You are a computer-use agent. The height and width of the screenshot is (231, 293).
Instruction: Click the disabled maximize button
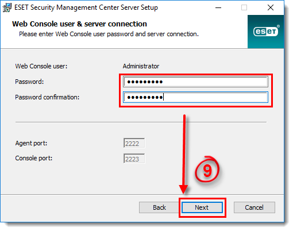click(244, 7)
